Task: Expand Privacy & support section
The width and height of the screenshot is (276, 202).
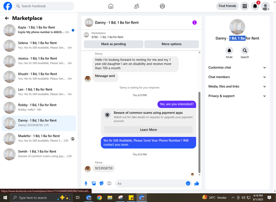Action: pyautogui.click(x=237, y=96)
